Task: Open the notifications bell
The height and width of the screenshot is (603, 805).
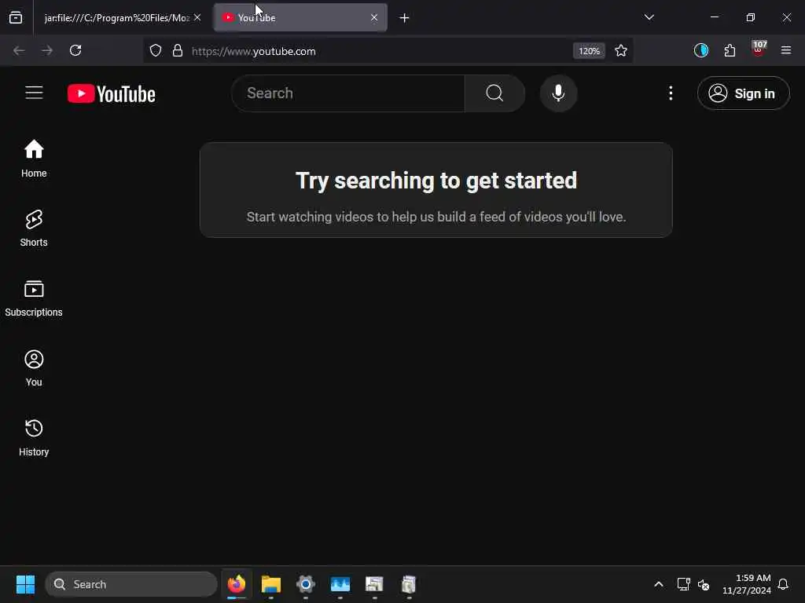Action: pyautogui.click(x=784, y=584)
